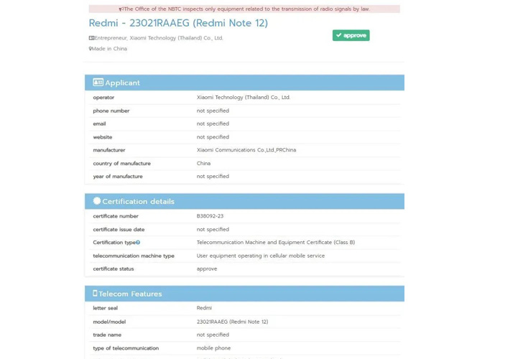The height and width of the screenshot is (359, 518).
Task: Open the Certification type help icon
Action: [138, 243]
